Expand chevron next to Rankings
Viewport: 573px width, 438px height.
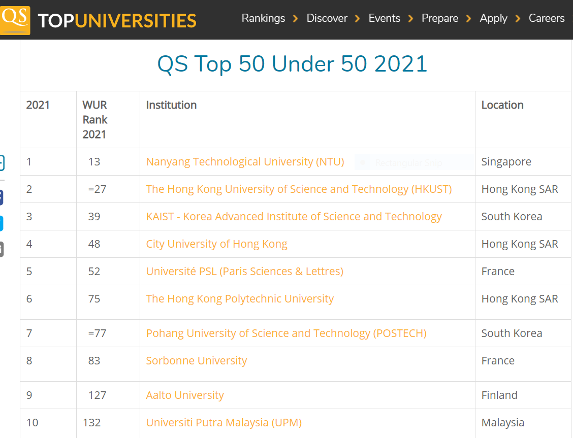[x=295, y=19]
